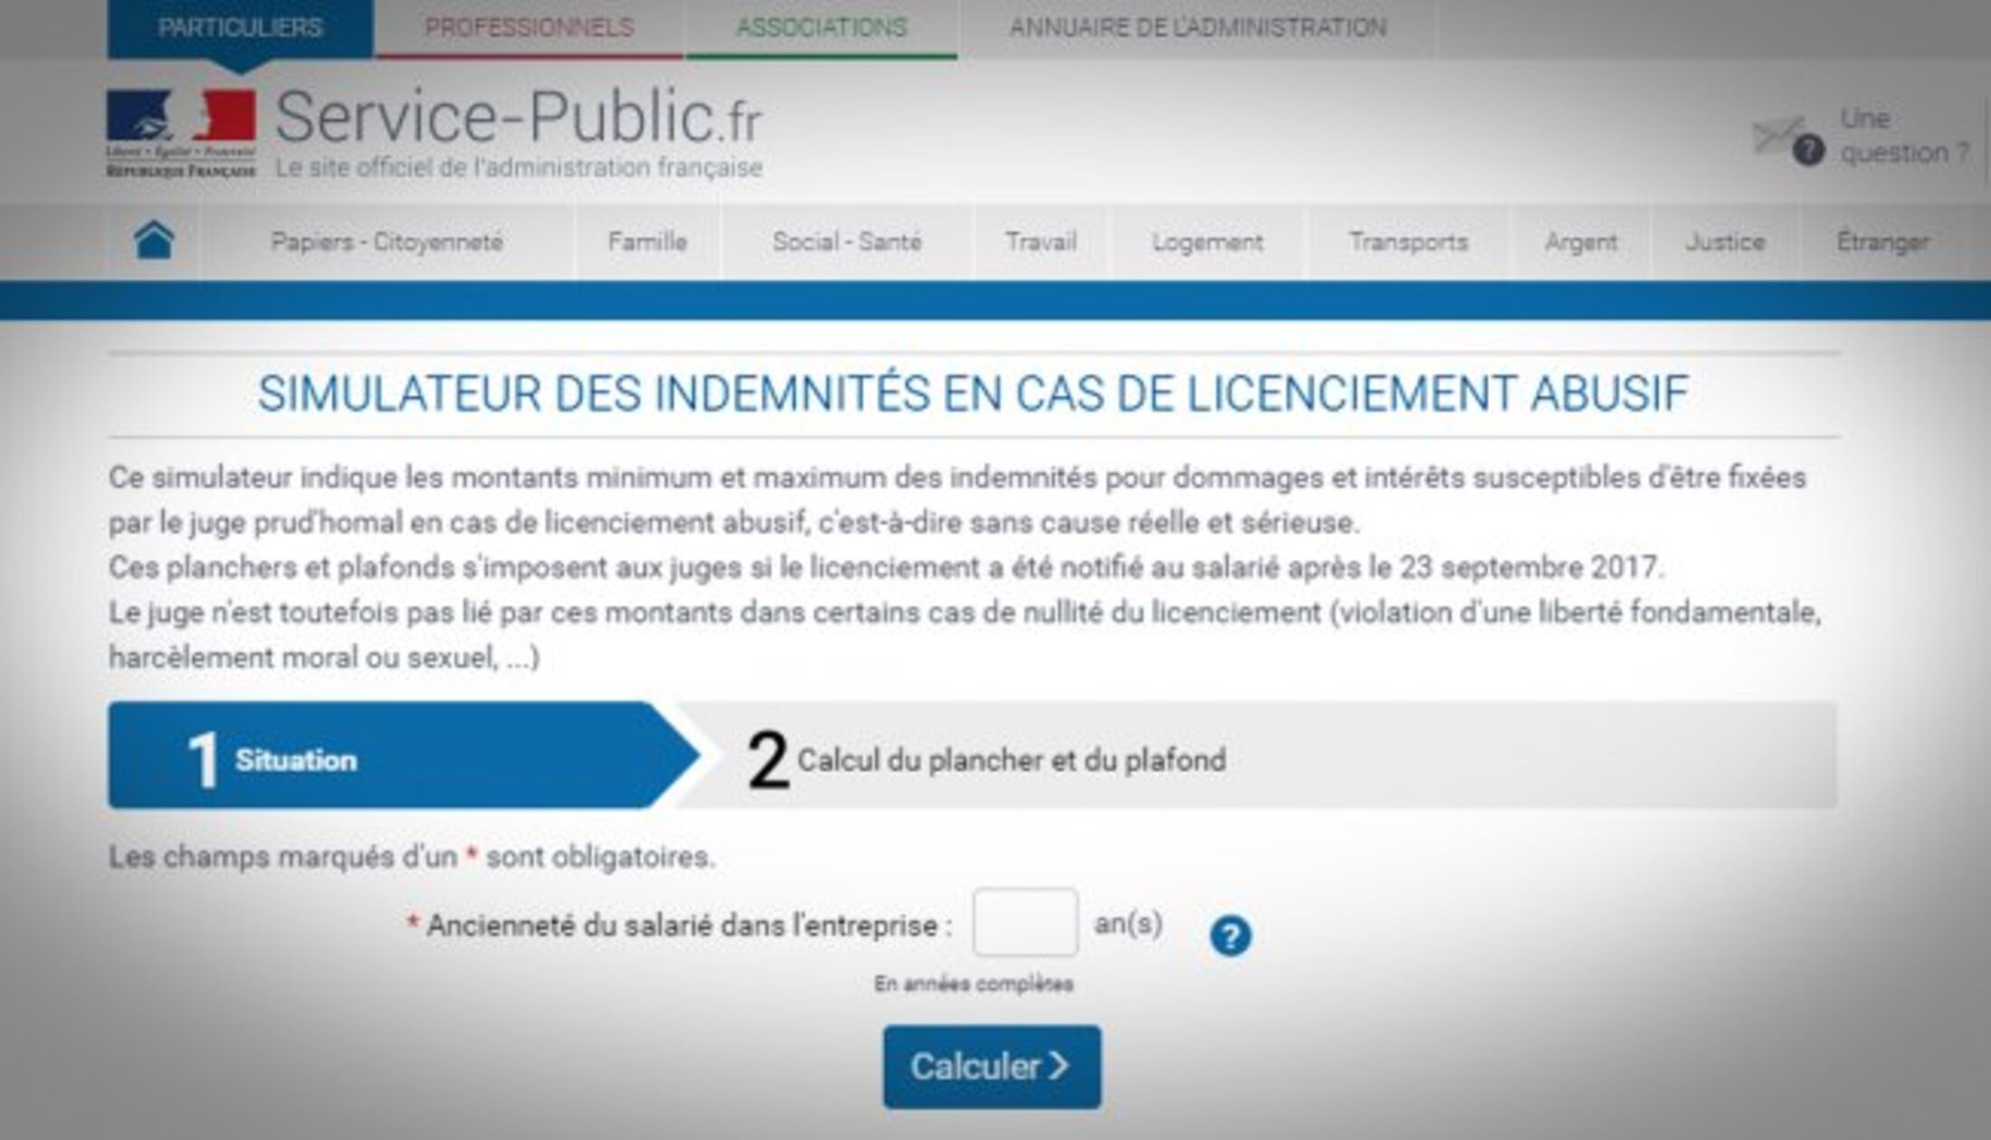The height and width of the screenshot is (1140, 1991).
Task: Open the Logement menu
Action: coord(1207,242)
